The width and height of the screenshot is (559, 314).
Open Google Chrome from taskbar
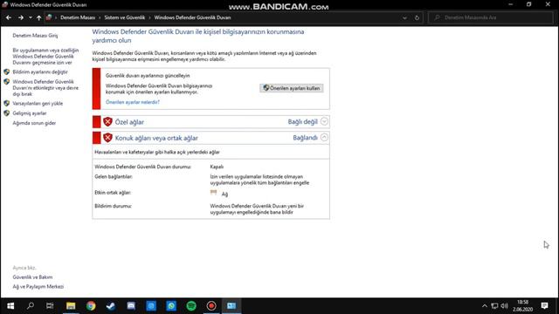[91, 306]
